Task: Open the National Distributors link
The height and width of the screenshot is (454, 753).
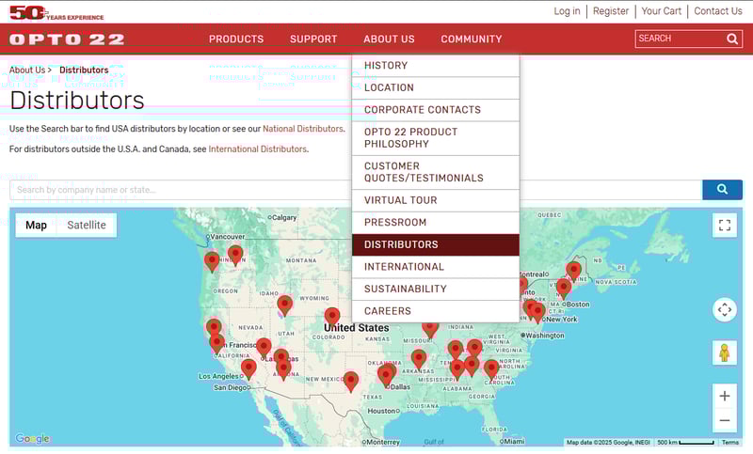Action: pyautogui.click(x=303, y=129)
